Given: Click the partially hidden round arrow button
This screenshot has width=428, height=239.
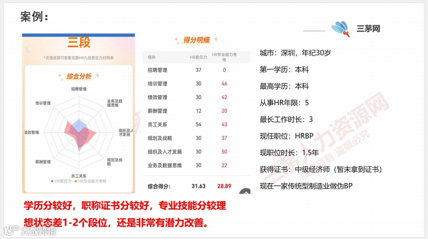Looking at the screenshot, I should [245, 191].
